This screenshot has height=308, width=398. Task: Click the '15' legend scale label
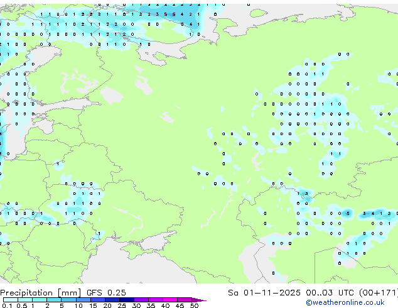(x=93, y=305)
